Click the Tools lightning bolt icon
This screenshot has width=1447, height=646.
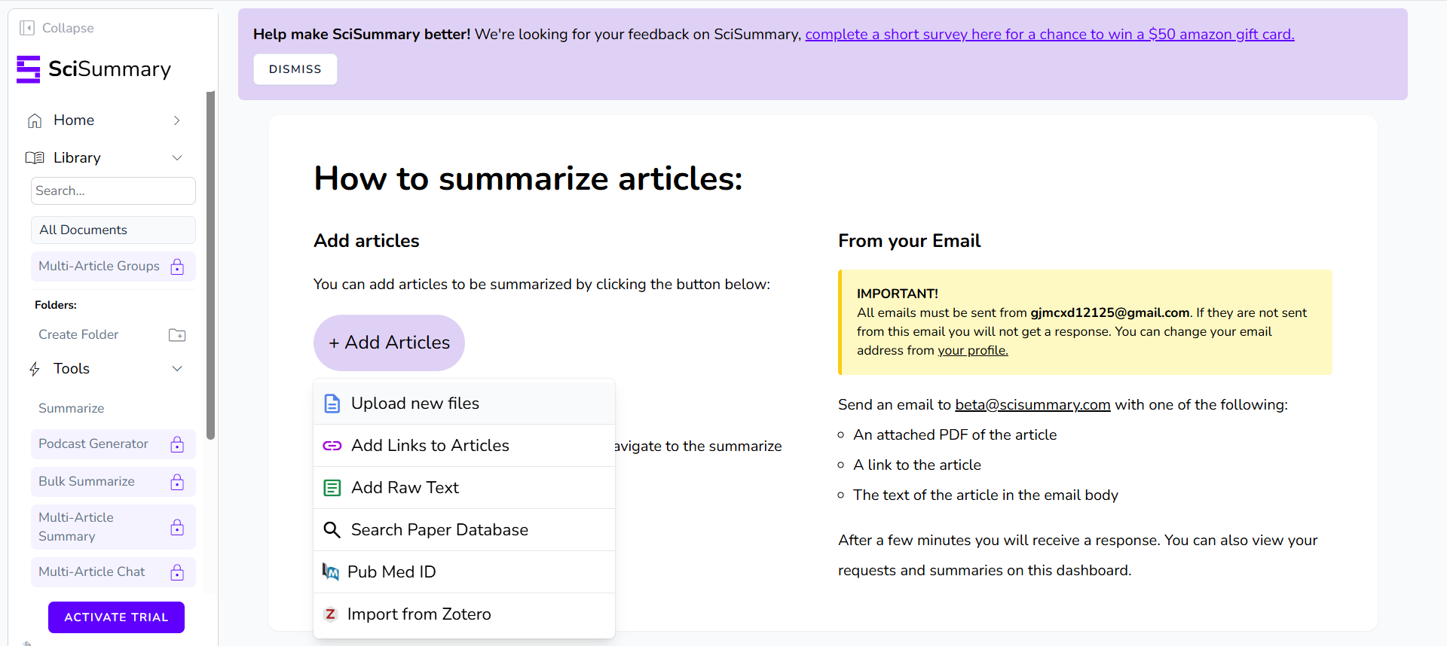35,369
